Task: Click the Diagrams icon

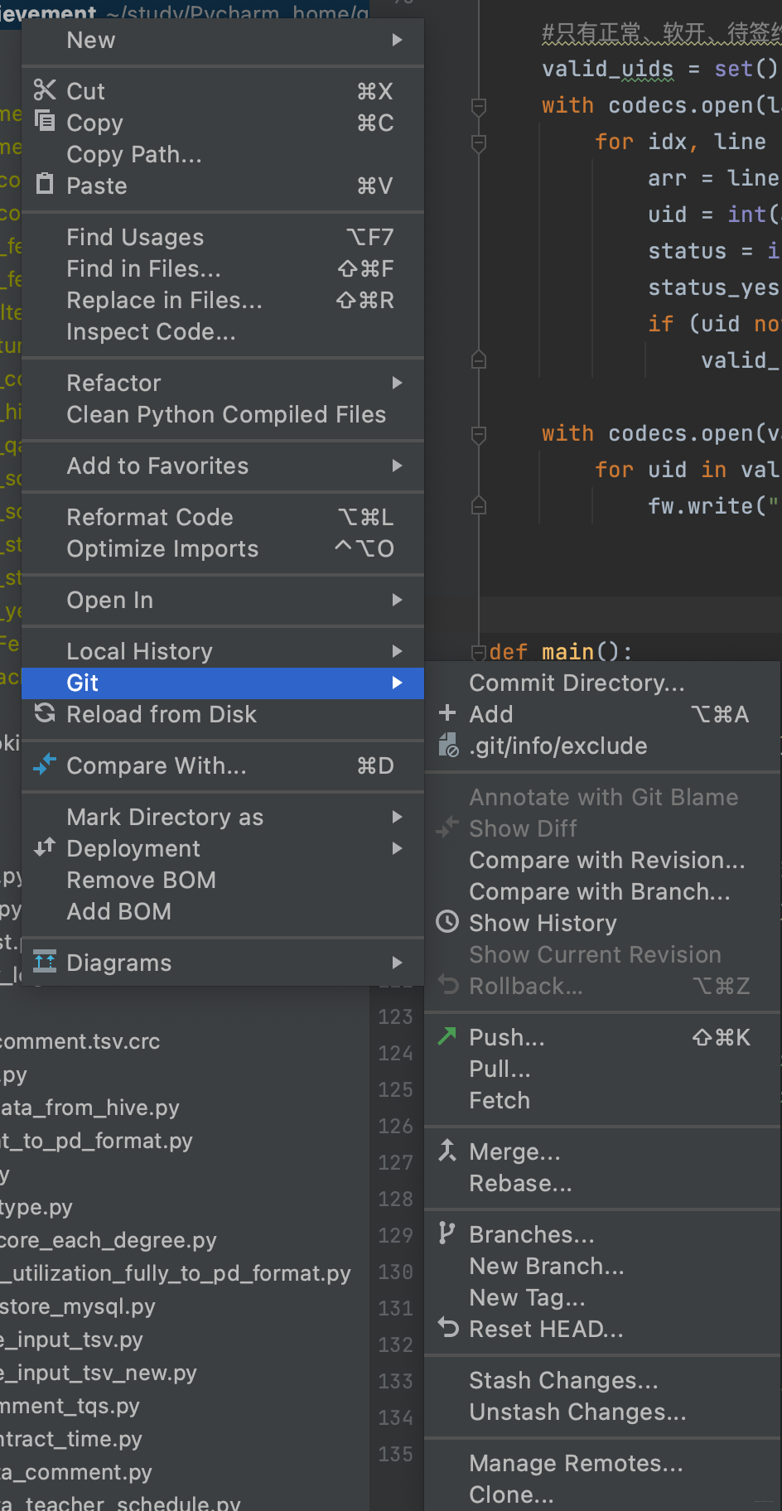Action: pyautogui.click(x=45, y=962)
